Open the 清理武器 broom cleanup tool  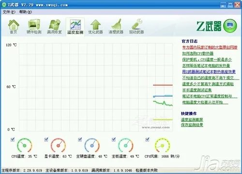[116, 27]
